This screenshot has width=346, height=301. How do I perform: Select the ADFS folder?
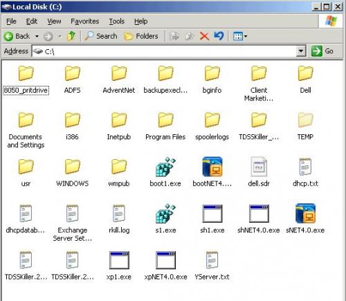(x=73, y=80)
